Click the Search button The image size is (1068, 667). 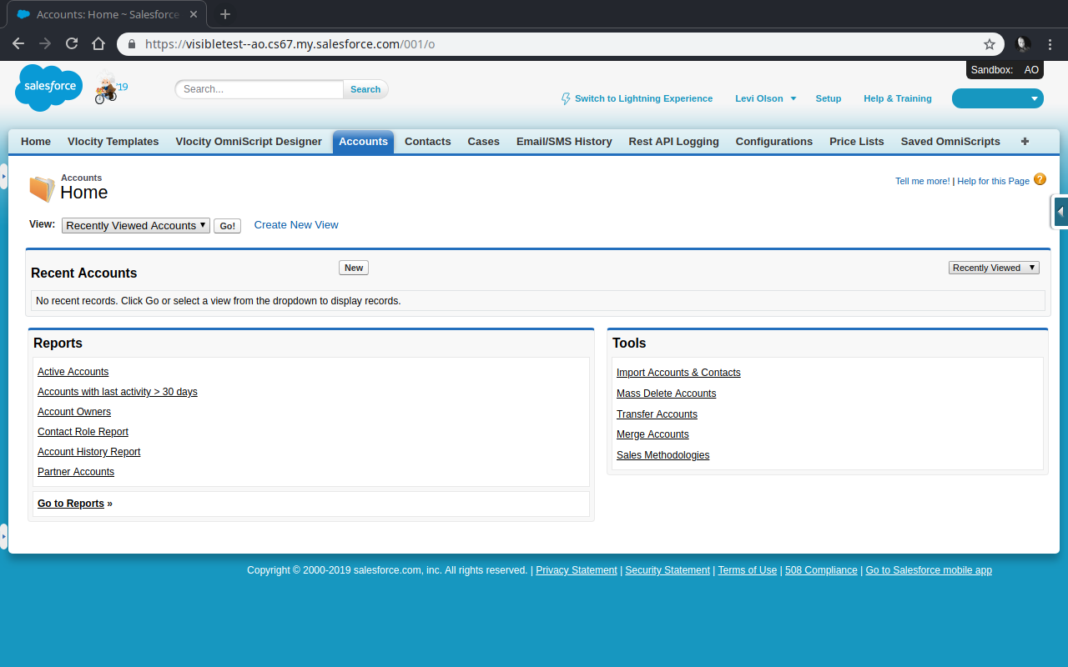[365, 89]
